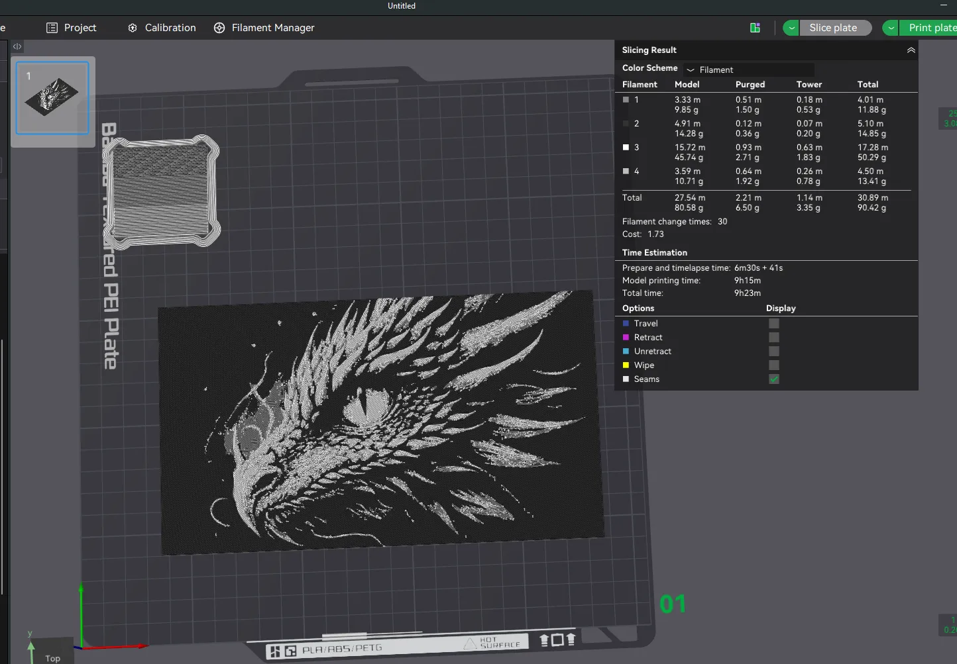
Task: Collapse the Slicing Result panel
Action: click(x=911, y=50)
